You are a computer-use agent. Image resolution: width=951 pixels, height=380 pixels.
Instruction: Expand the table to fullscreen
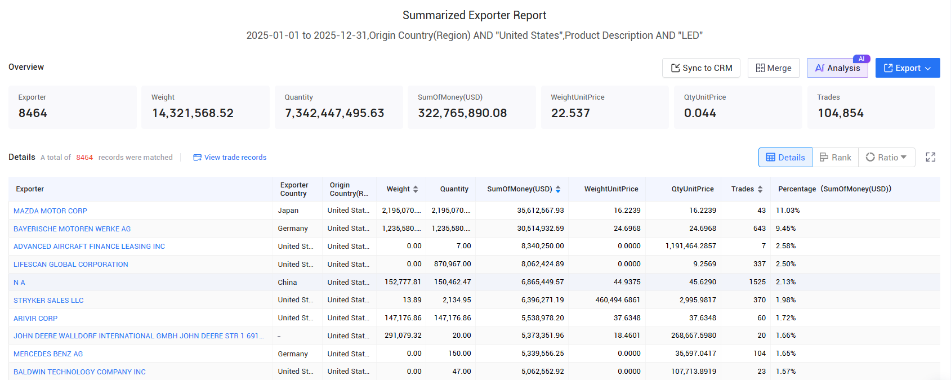pyautogui.click(x=931, y=158)
